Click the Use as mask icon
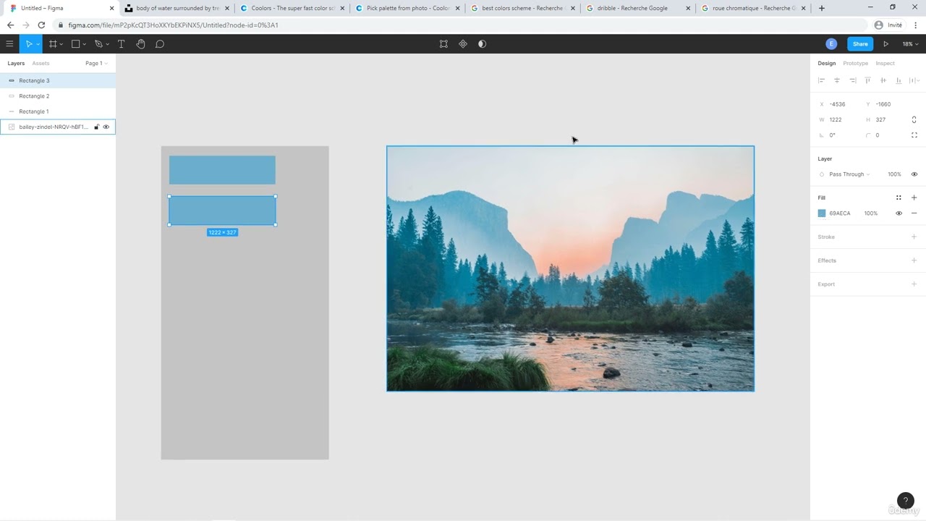Viewport: 926px width, 521px height. 482,44
